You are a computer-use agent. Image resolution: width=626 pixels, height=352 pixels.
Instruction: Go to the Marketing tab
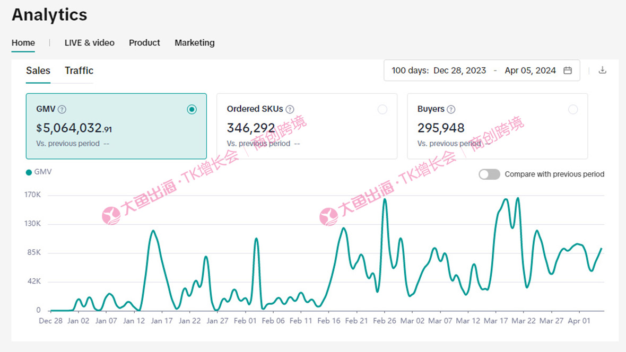point(195,43)
